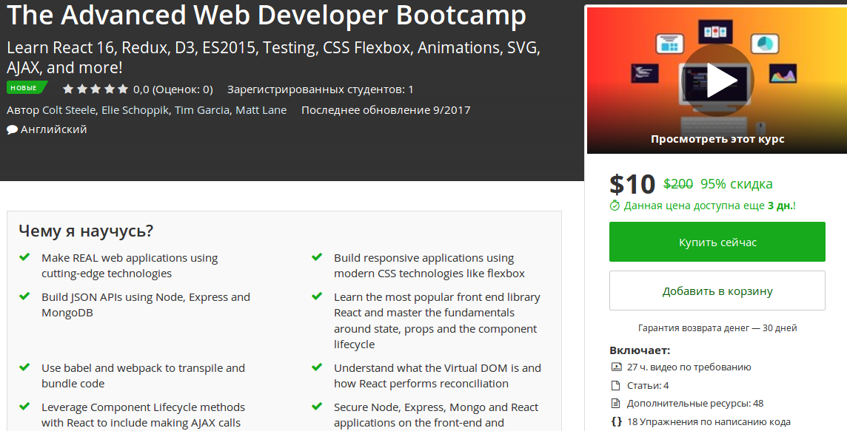Click the "Купить сейчас" button
This screenshot has height=431, width=847.
point(717,241)
